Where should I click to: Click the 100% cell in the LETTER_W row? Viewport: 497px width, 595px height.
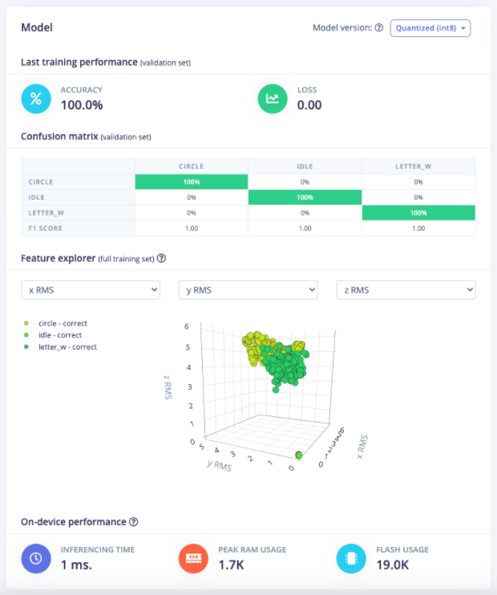(418, 212)
